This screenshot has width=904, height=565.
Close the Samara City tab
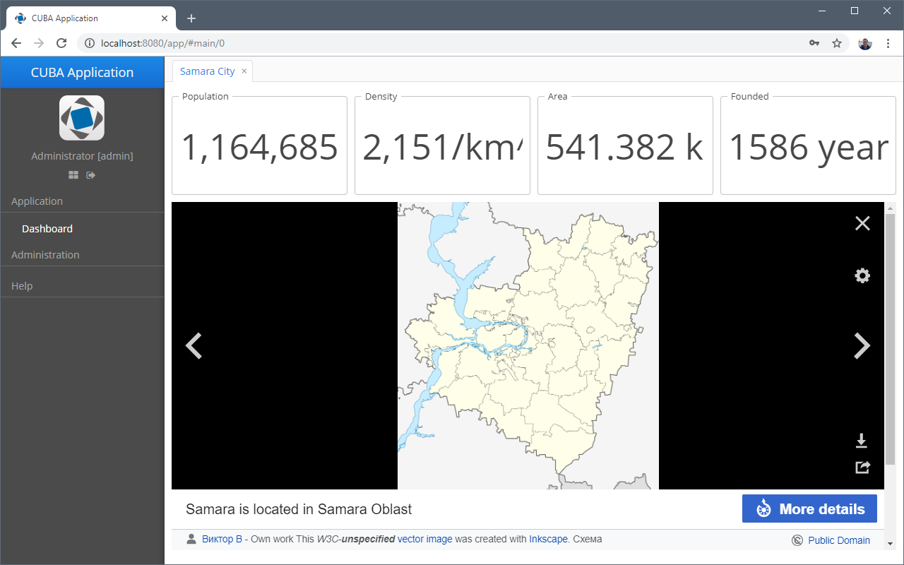244,71
